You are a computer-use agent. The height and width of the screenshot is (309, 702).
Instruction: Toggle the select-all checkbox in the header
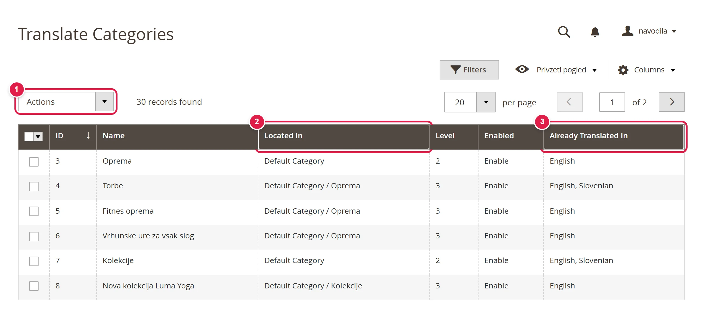point(29,137)
